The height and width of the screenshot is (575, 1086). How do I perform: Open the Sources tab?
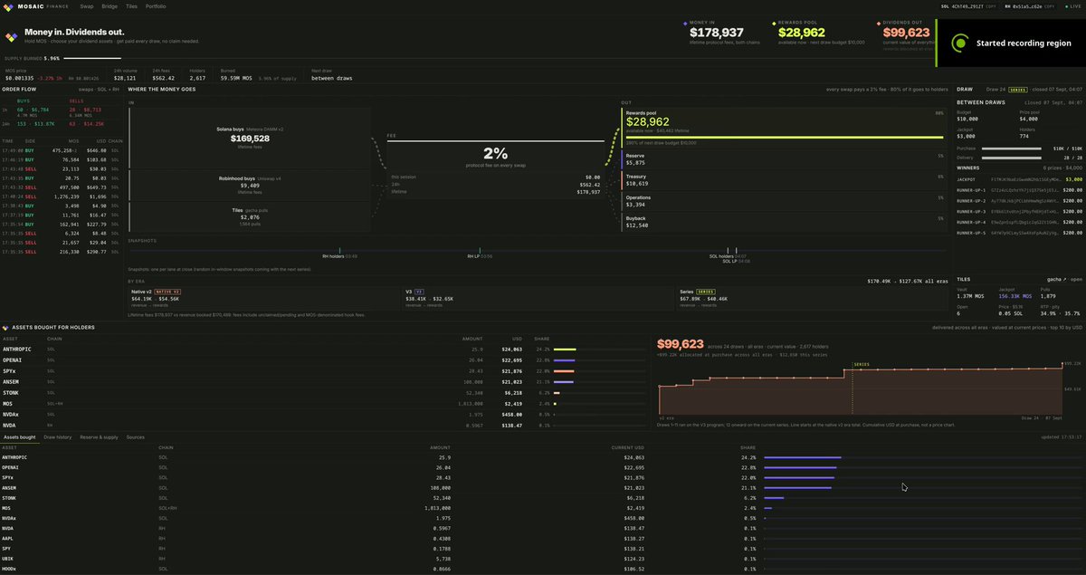click(135, 437)
